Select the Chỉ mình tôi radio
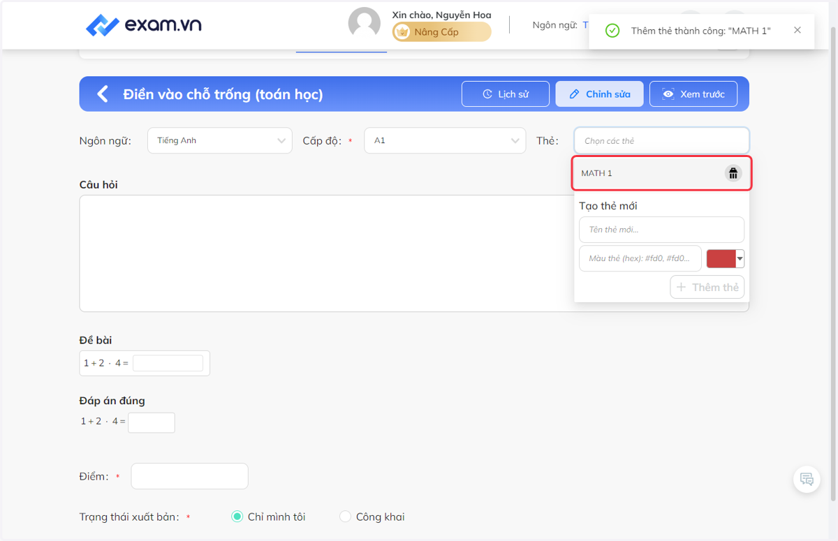 click(237, 517)
